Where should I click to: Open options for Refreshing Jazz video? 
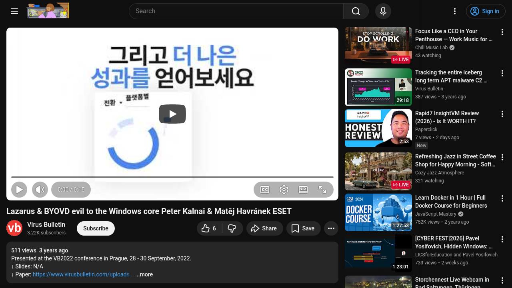point(502,157)
